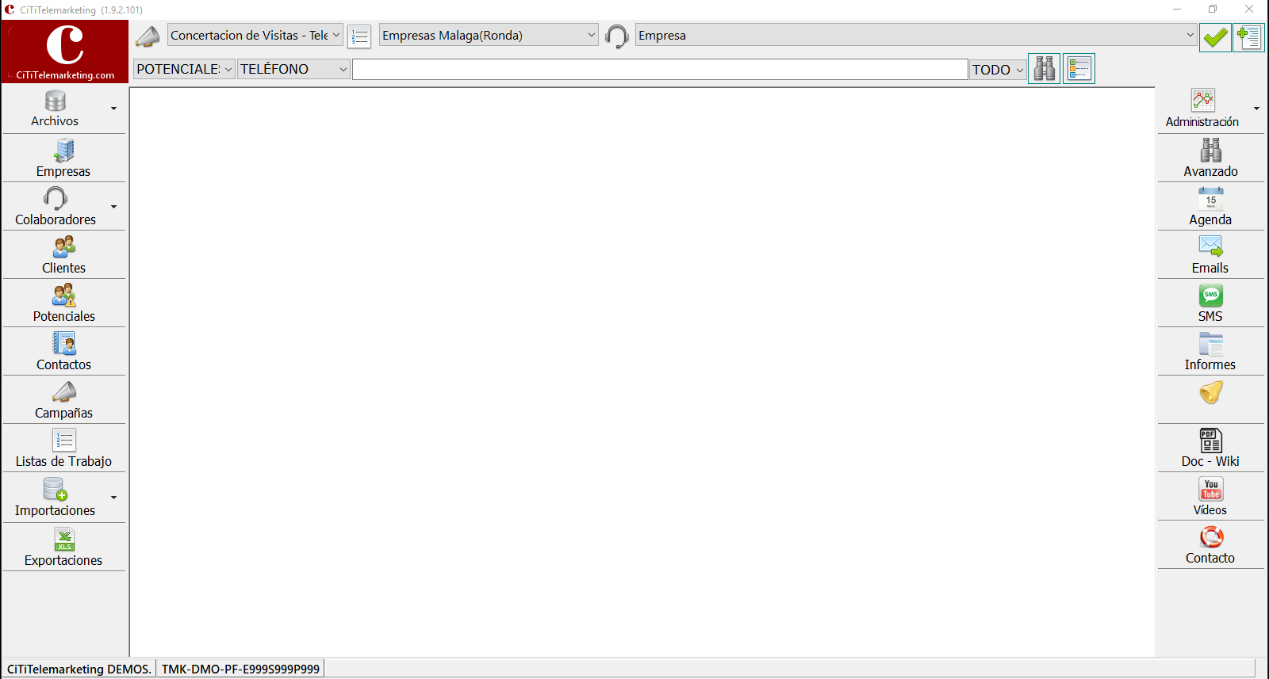
Task: Open the POTENCIALES type dropdown
Action: coord(184,69)
